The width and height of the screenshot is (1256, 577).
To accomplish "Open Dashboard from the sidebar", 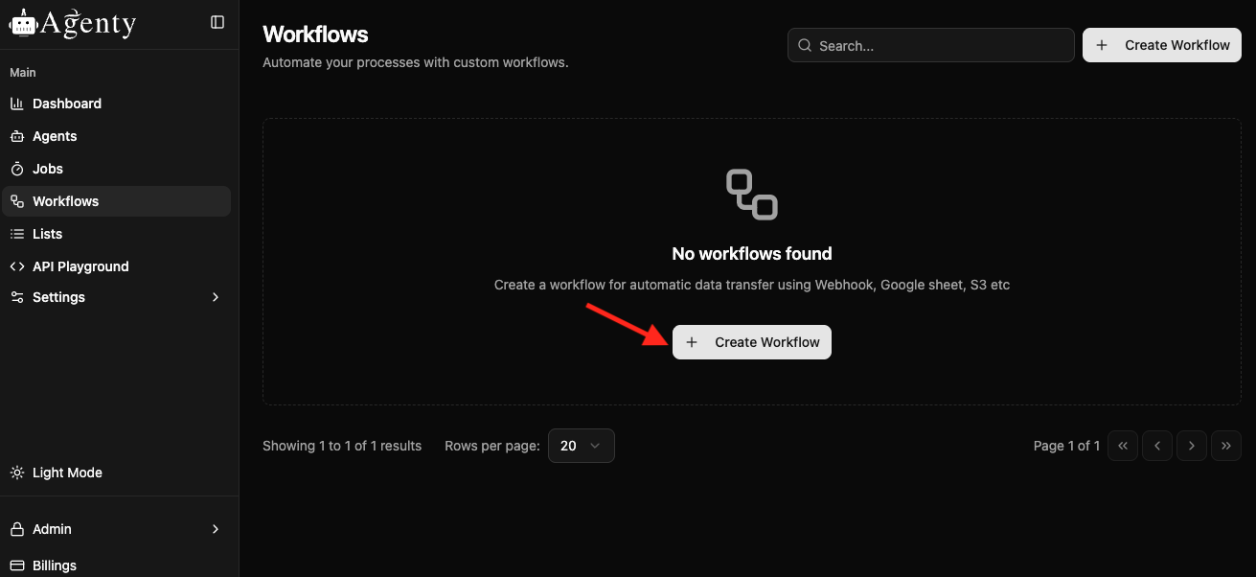I will pos(66,104).
